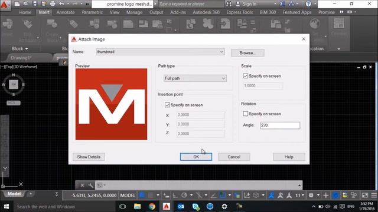Select the Model layout tab
The width and height of the screenshot is (378, 212).
[x=14, y=194]
